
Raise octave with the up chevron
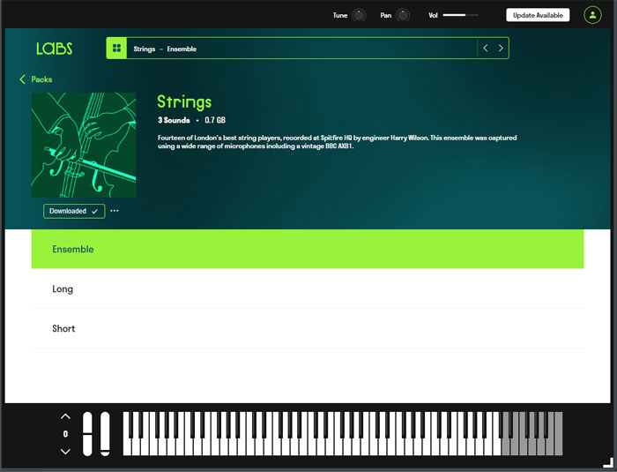tap(65, 416)
